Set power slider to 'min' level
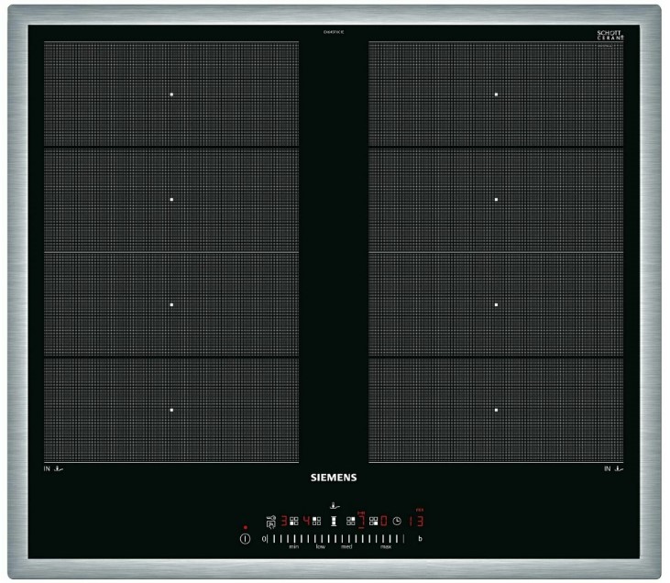 pos(294,540)
